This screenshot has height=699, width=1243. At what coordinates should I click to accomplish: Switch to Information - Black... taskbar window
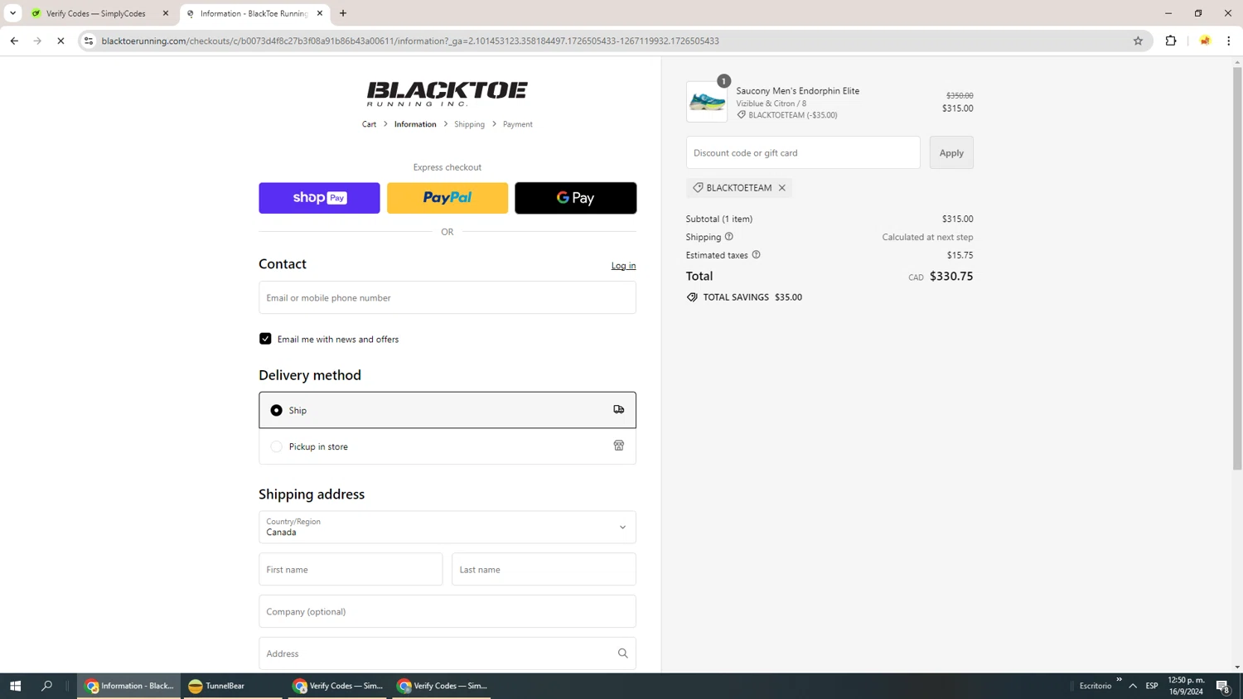pyautogui.click(x=129, y=686)
